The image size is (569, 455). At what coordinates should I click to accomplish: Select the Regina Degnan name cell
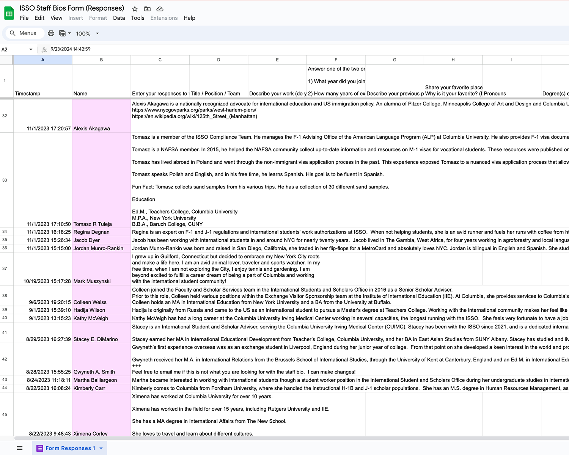(x=101, y=232)
